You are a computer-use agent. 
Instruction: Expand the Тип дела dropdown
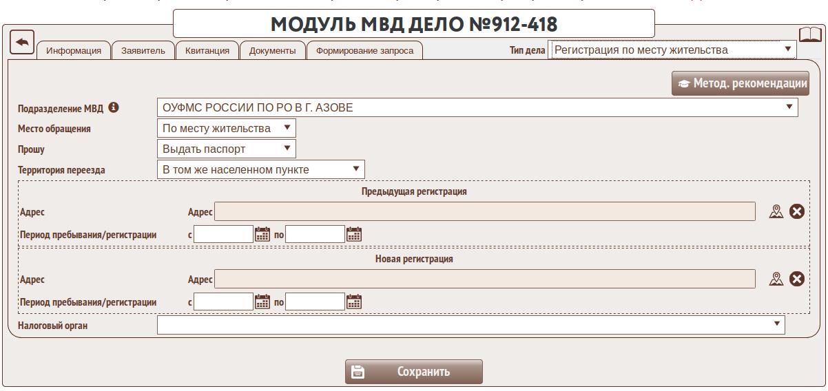788,50
